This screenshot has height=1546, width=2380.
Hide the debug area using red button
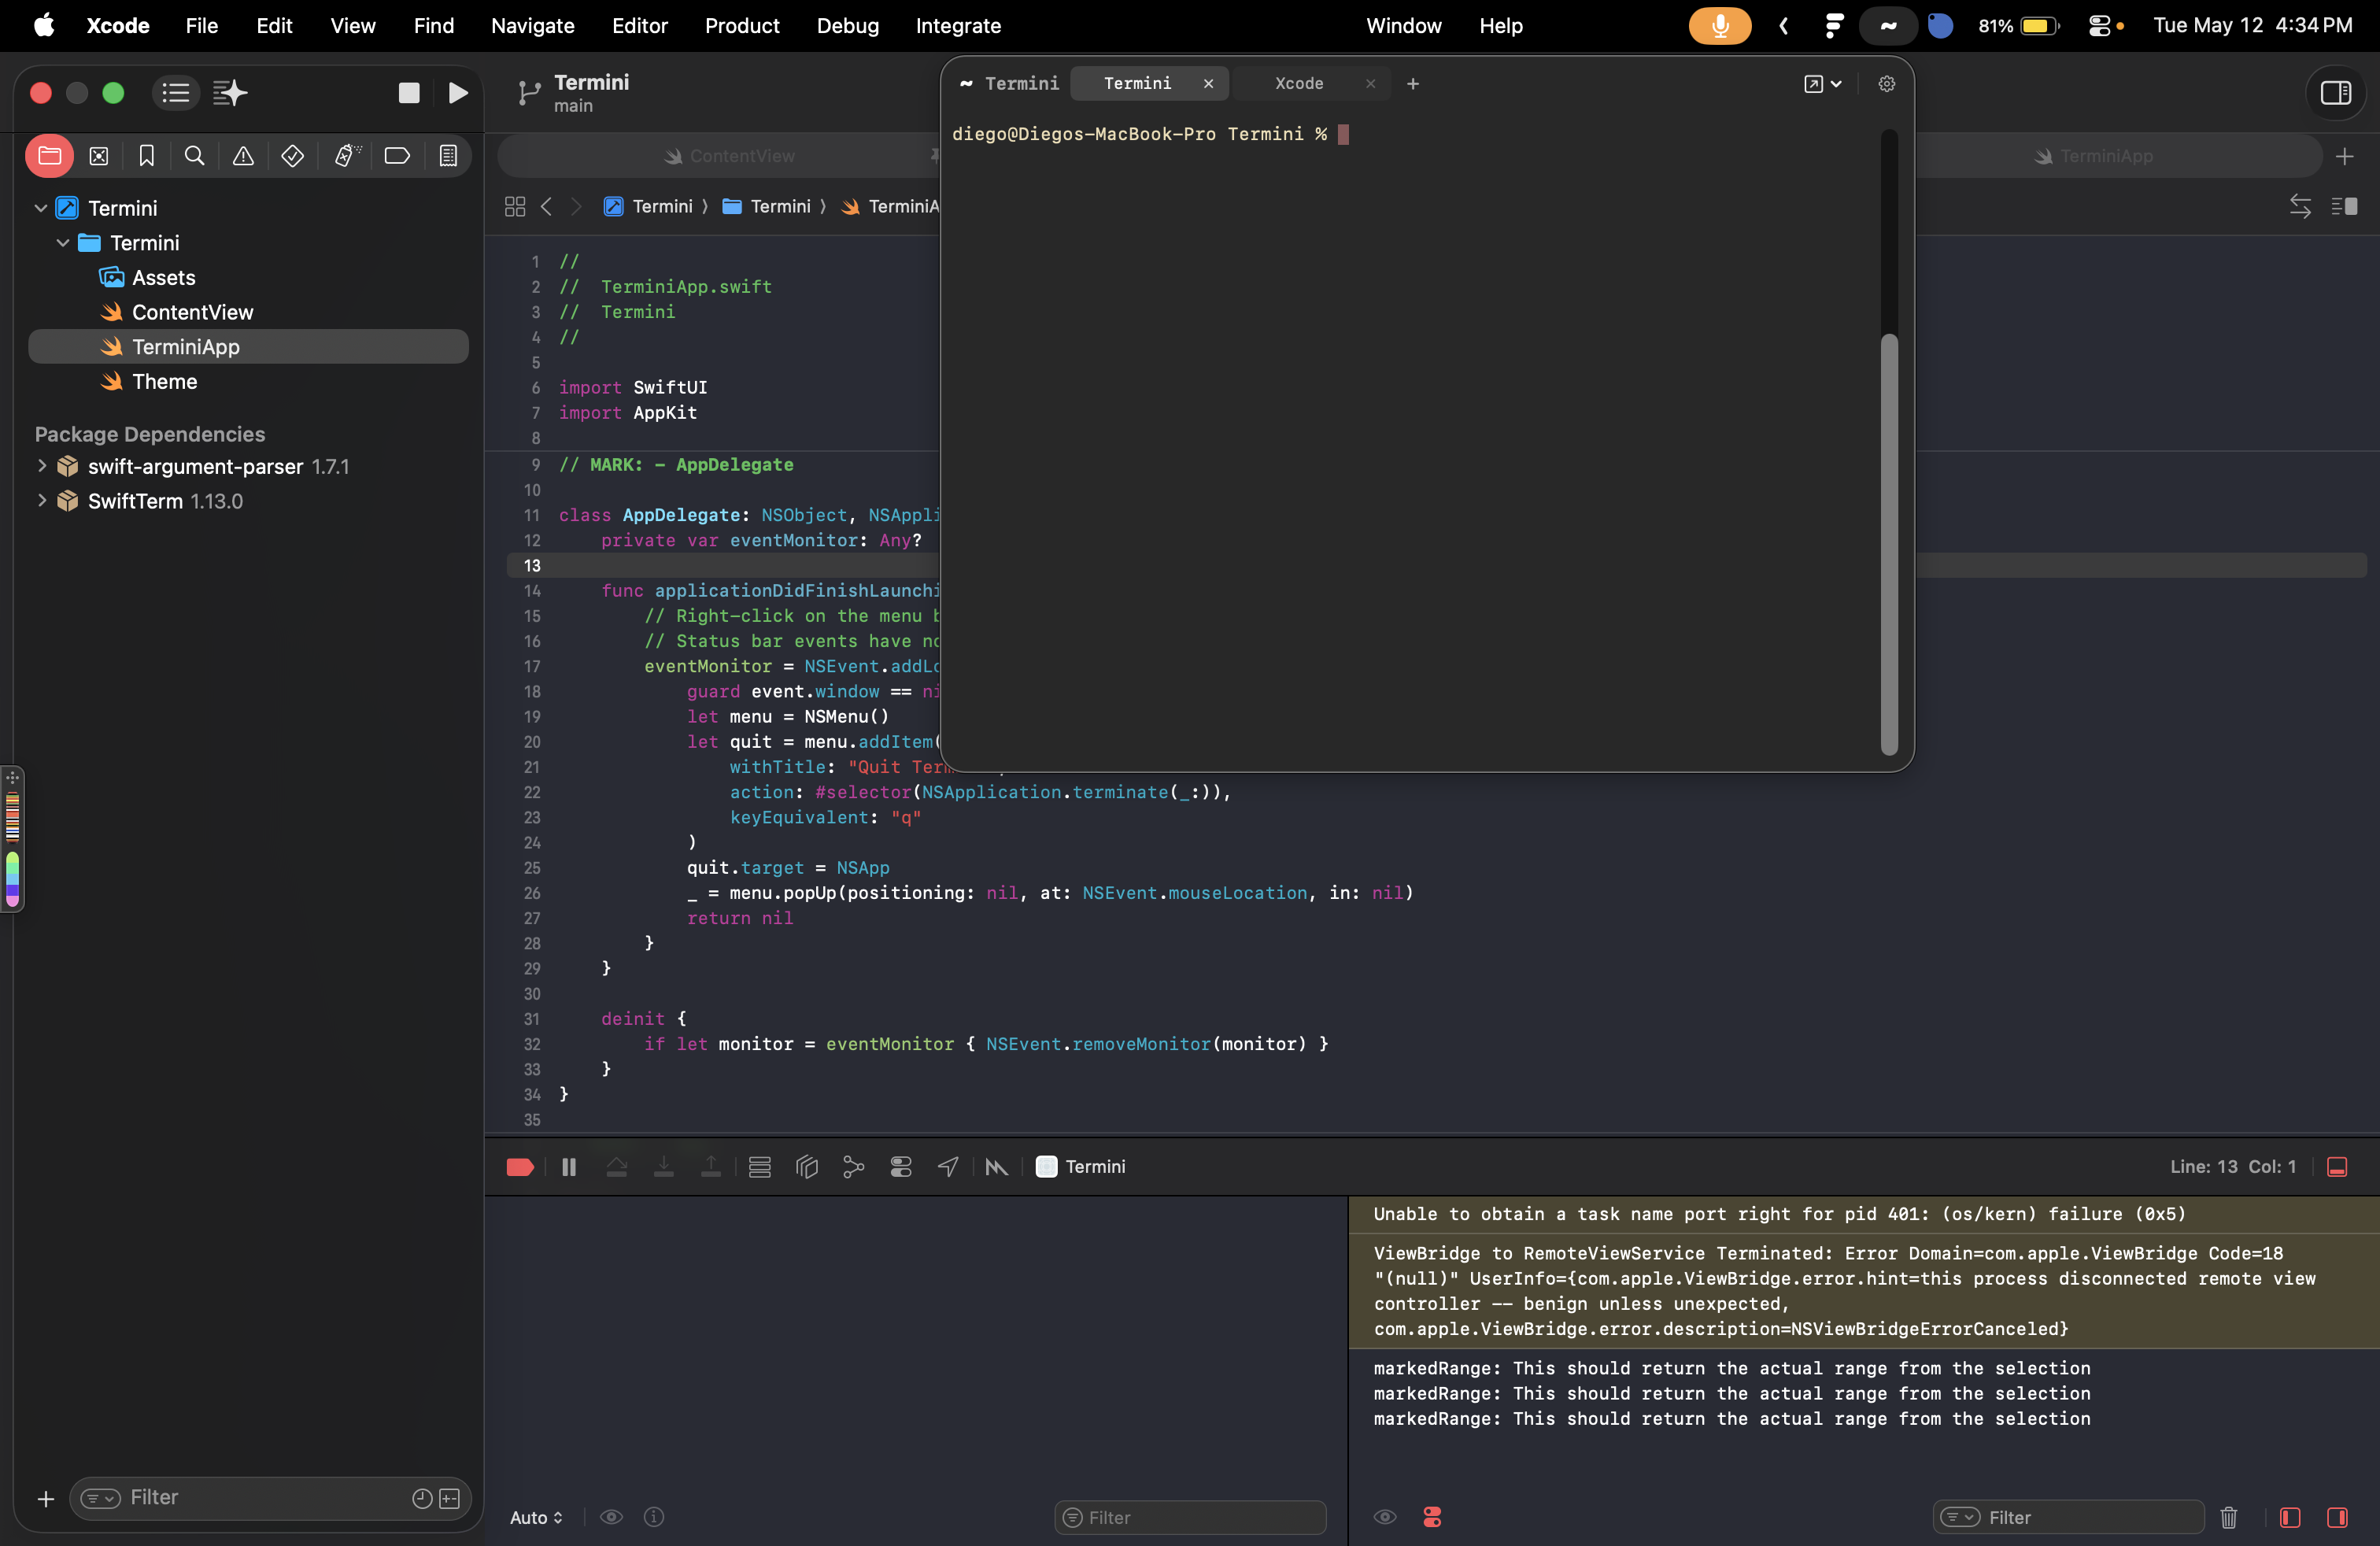point(2337,1167)
